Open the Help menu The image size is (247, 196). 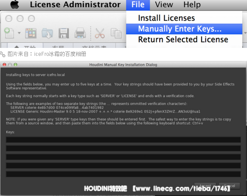192,4
